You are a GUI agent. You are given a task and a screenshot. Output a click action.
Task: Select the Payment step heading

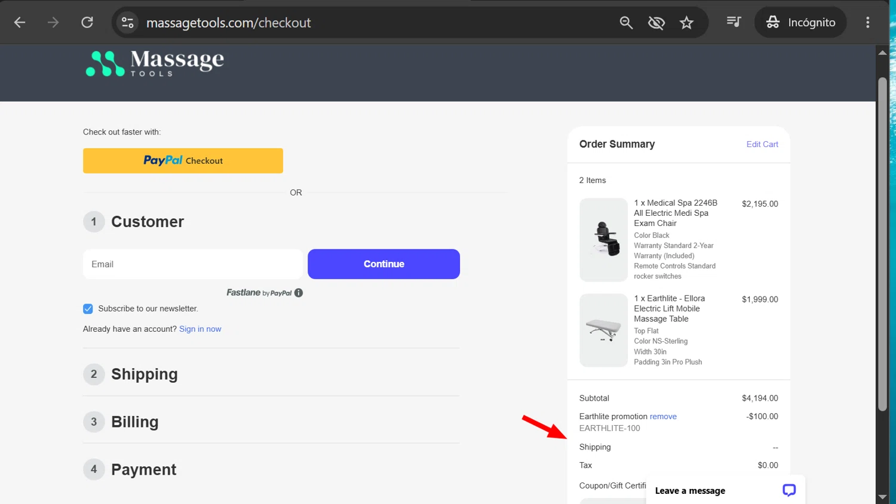[144, 470]
